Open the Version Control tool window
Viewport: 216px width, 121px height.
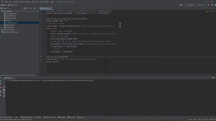6,117
